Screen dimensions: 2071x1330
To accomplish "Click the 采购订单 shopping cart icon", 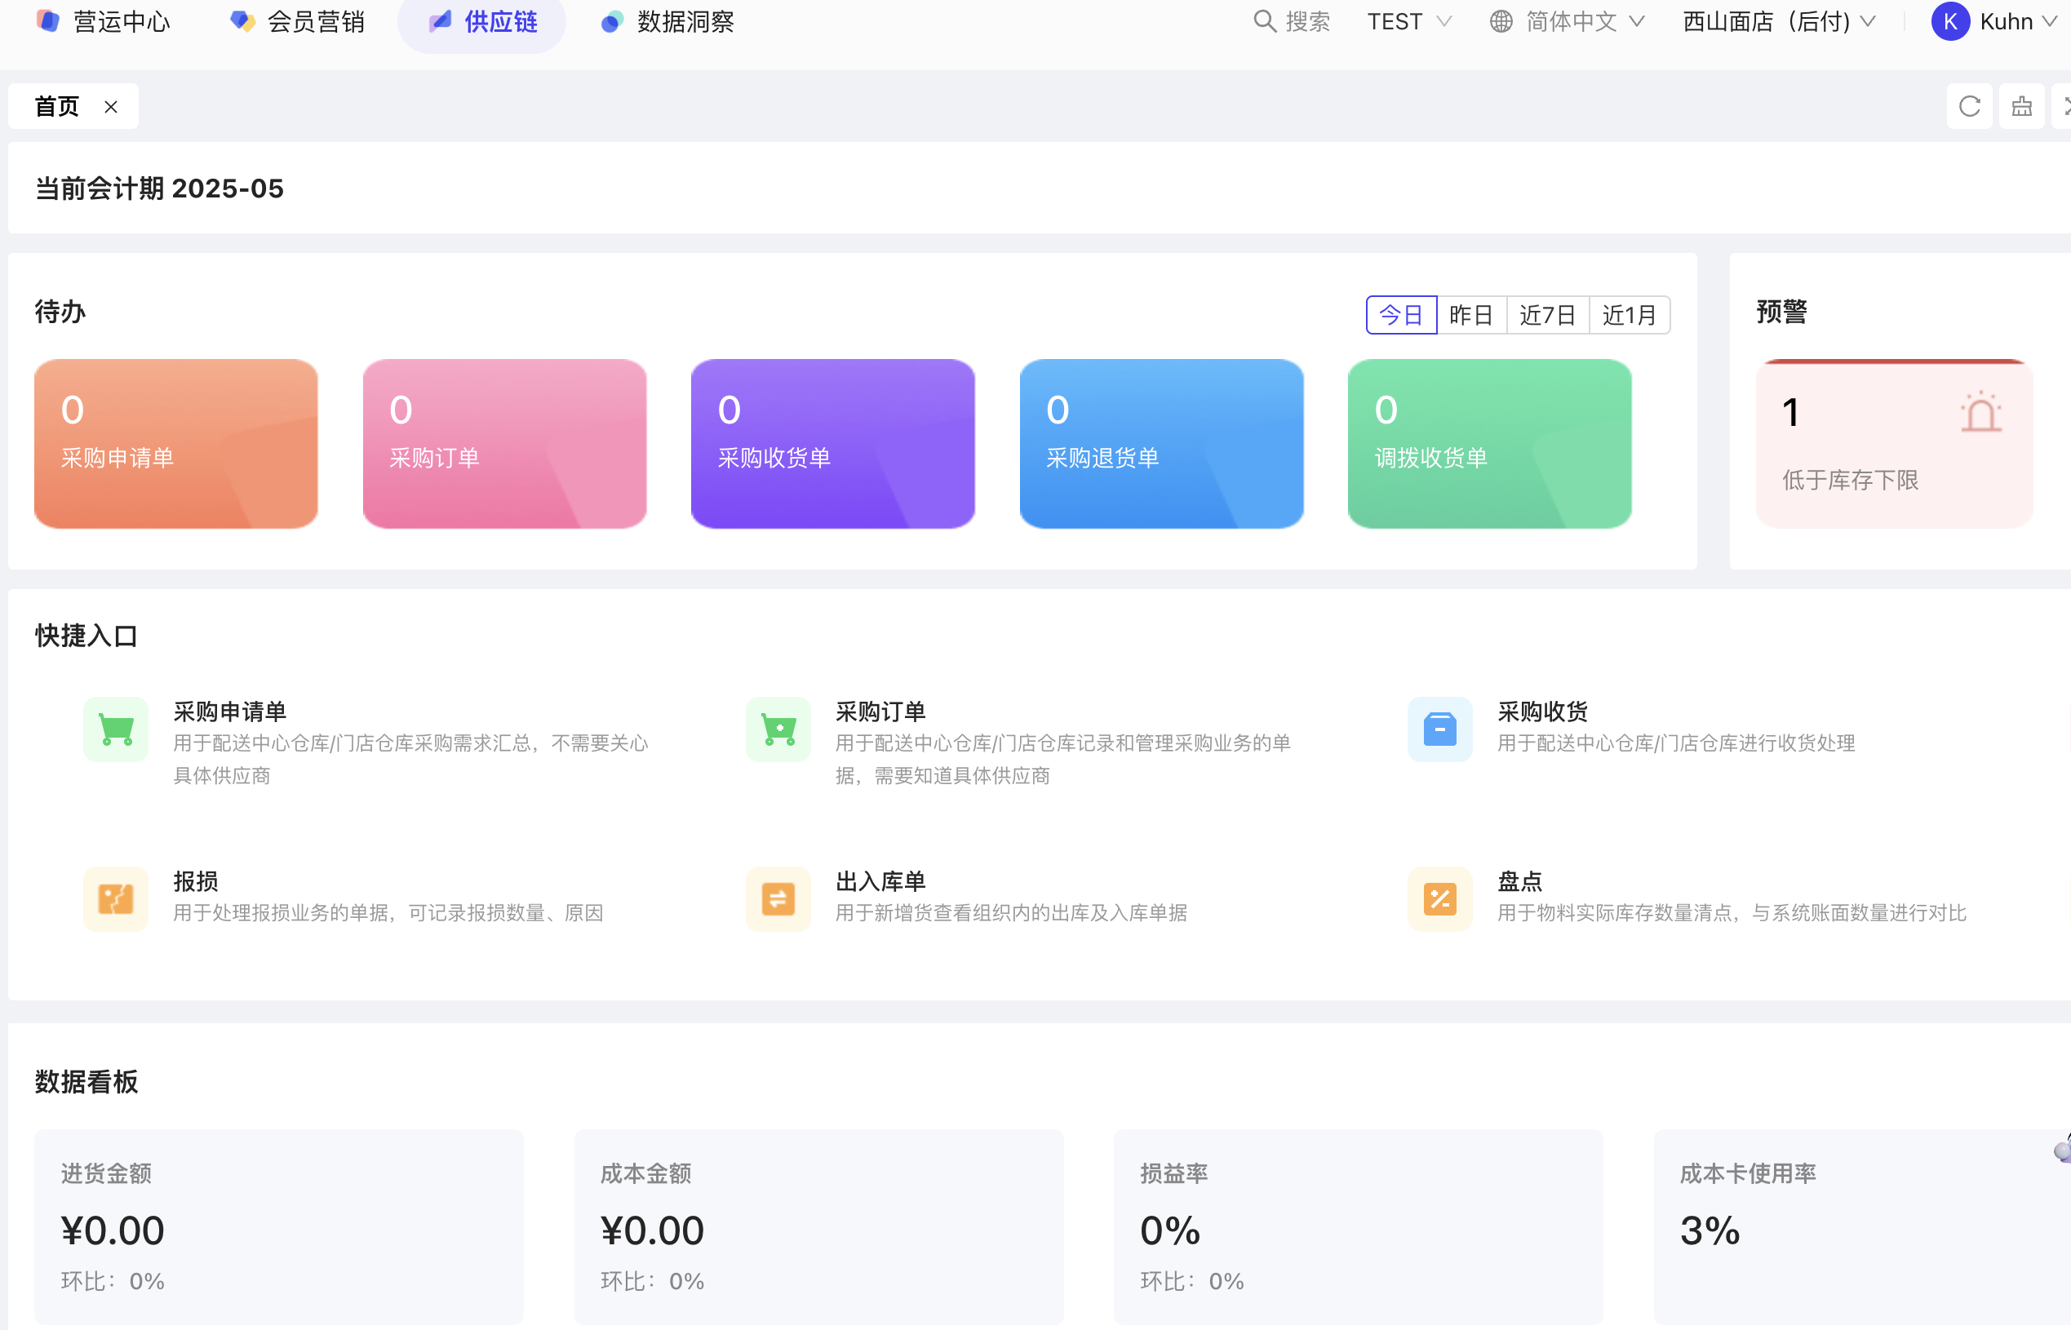I will (x=778, y=729).
